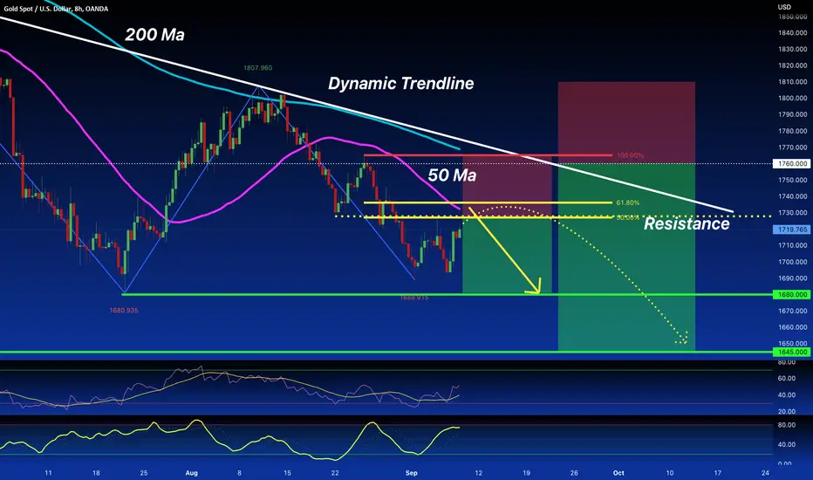The height and width of the screenshot is (480, 813).
Task: Click the '19' date on time axis
Action: [x=526, y=473]
